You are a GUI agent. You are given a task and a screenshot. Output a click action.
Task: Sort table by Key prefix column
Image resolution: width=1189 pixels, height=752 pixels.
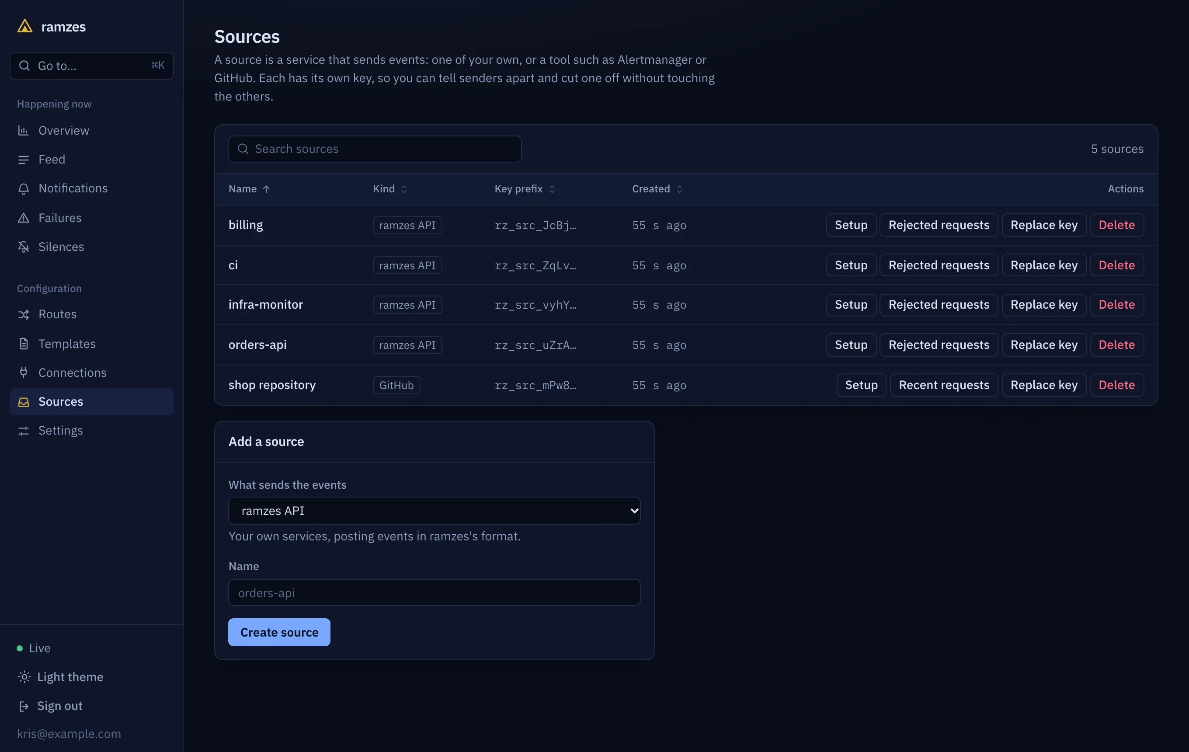[525, 189]
